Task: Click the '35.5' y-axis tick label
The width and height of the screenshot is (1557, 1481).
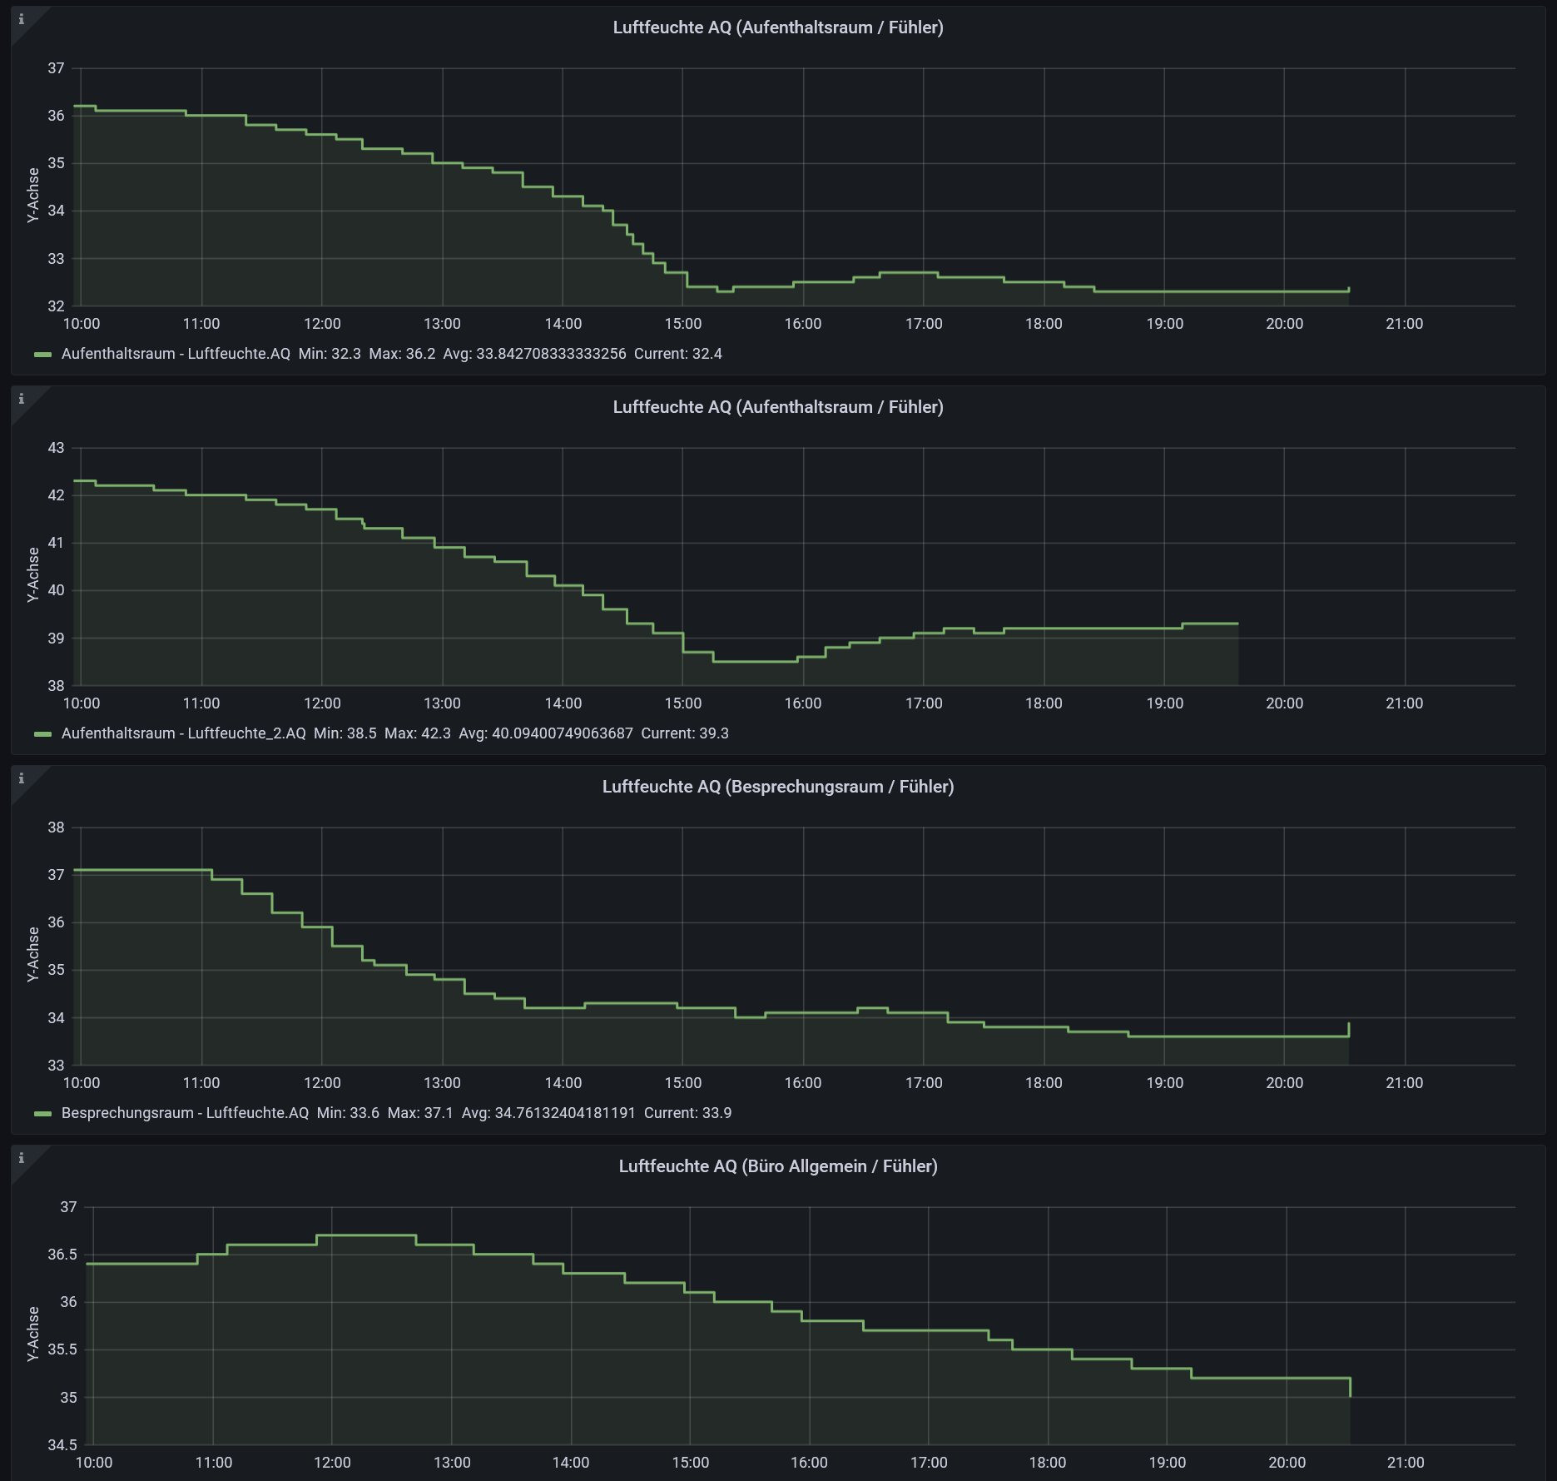Action: pyautogui.click(x=62, y=1349)
